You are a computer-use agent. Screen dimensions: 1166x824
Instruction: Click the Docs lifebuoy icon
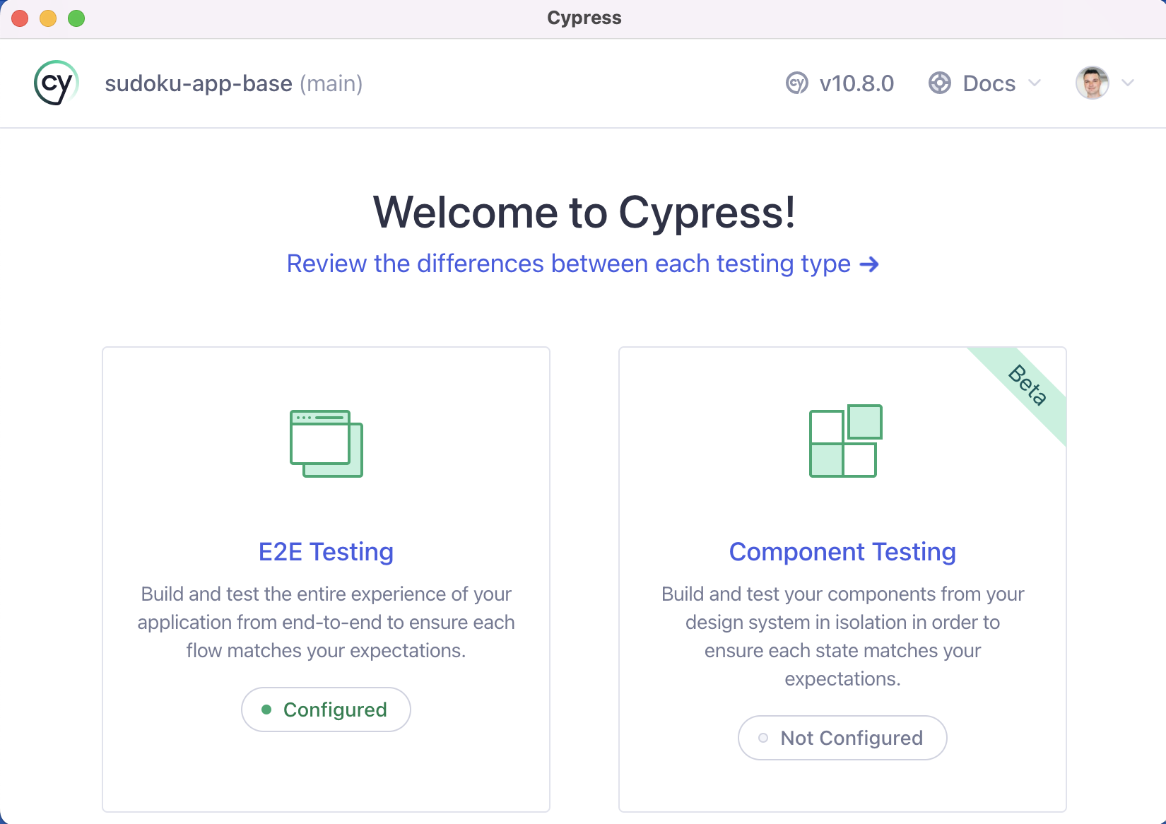(940, 83)
